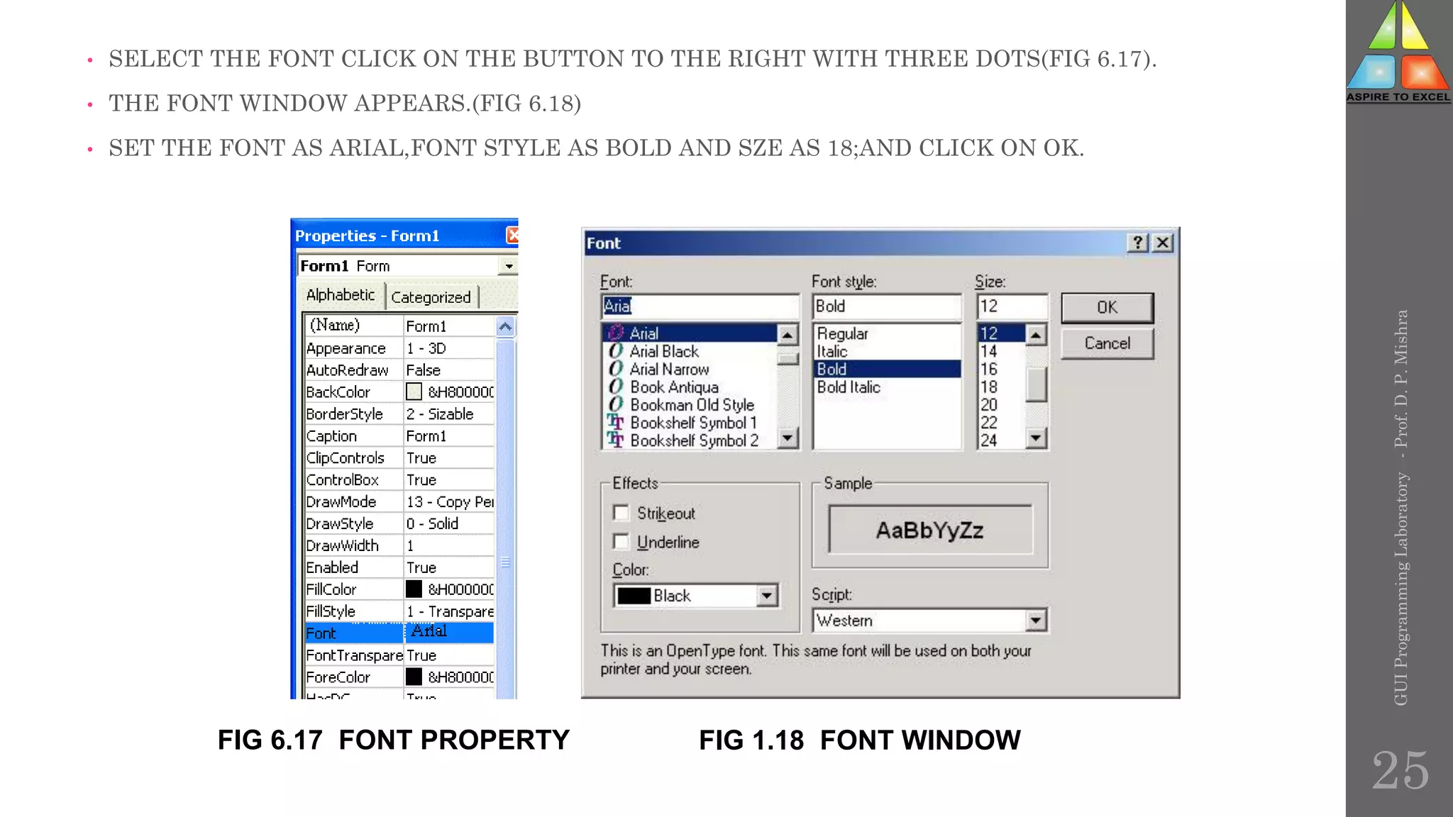Choose Italic font style
Screen dimensions: 1453x817
click(x=887, y=351)
